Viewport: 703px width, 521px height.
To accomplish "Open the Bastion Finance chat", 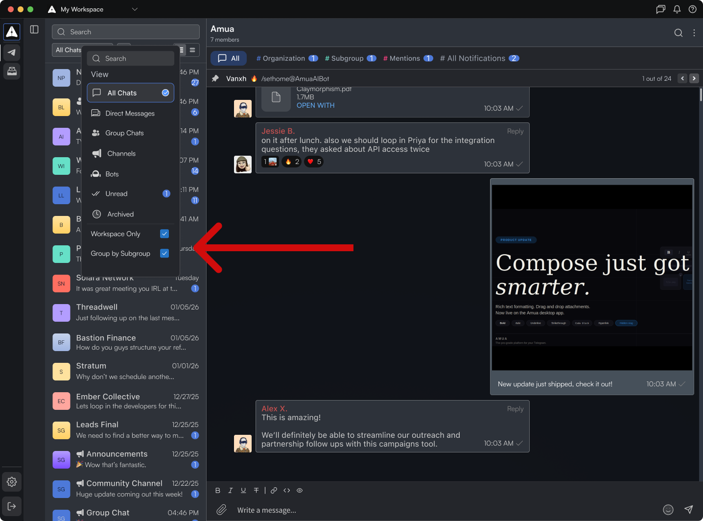I will [x=126, y=342].
